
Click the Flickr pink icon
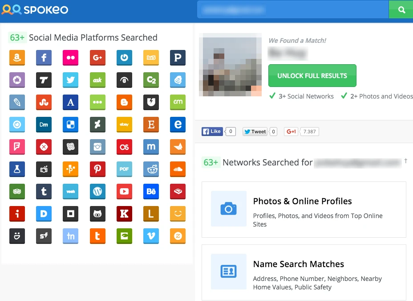(x=70, y=58)
